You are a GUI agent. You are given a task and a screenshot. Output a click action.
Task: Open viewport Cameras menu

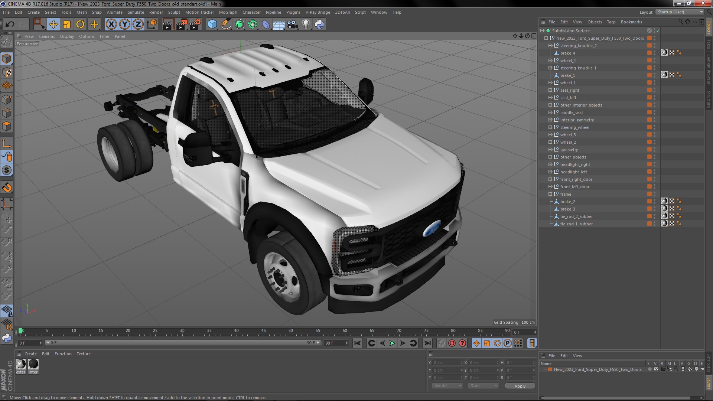pyautogui.click(x=47, y=36)
